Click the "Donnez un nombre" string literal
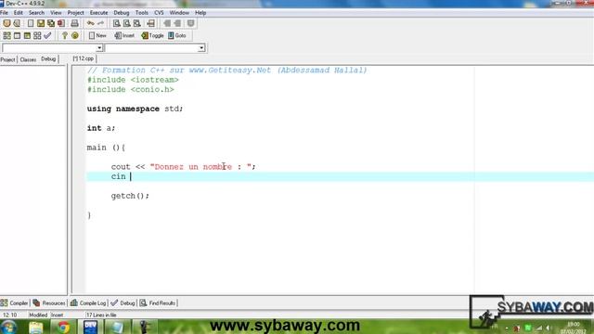This screenshot has width=594, height=334. [x=200, y=167]
